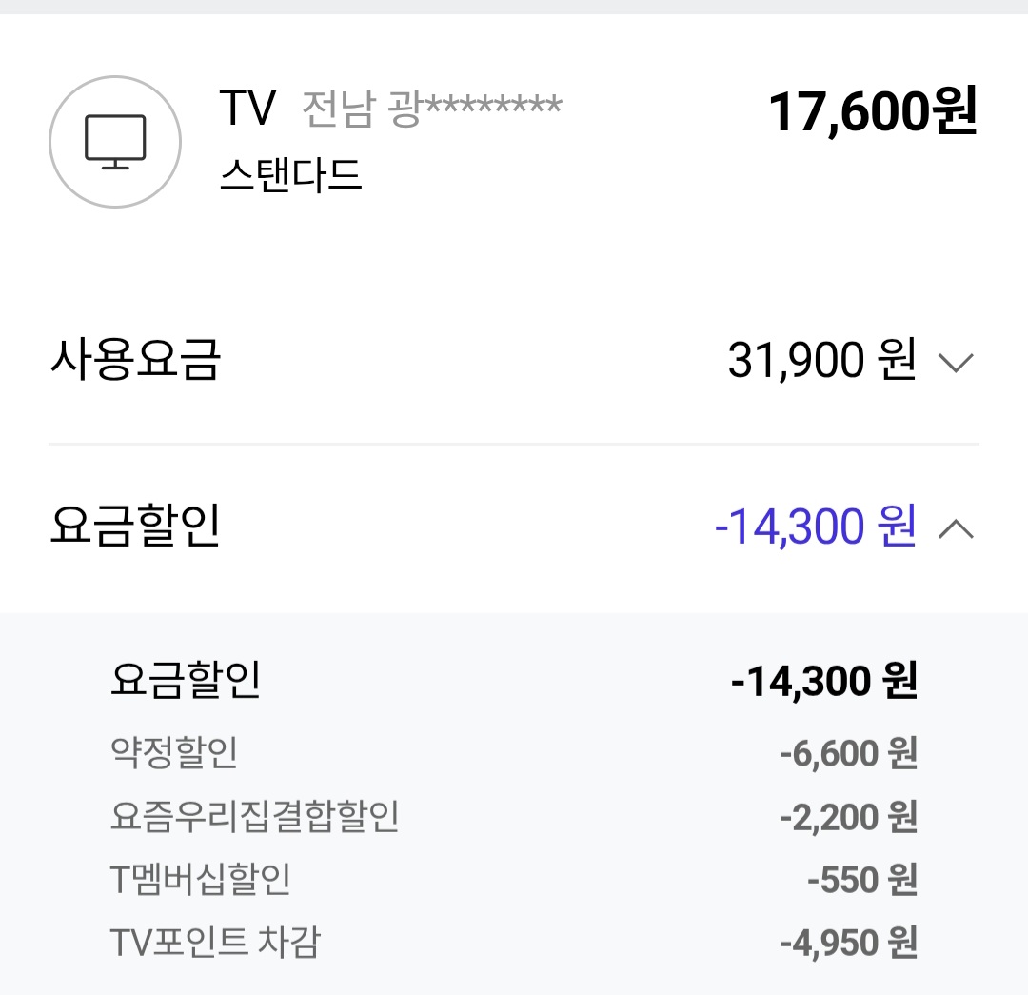Click the bold 요금할인 detail heading
Image resolution: width=1028 pixels, height=995 pixels.
pyautogui.click(x=186, y=681)
